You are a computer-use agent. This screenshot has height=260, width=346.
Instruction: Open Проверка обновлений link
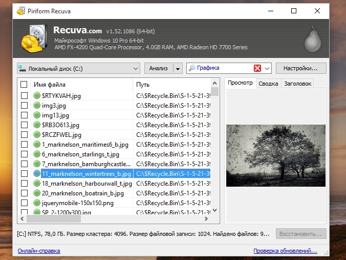click(x=285, y=251)
